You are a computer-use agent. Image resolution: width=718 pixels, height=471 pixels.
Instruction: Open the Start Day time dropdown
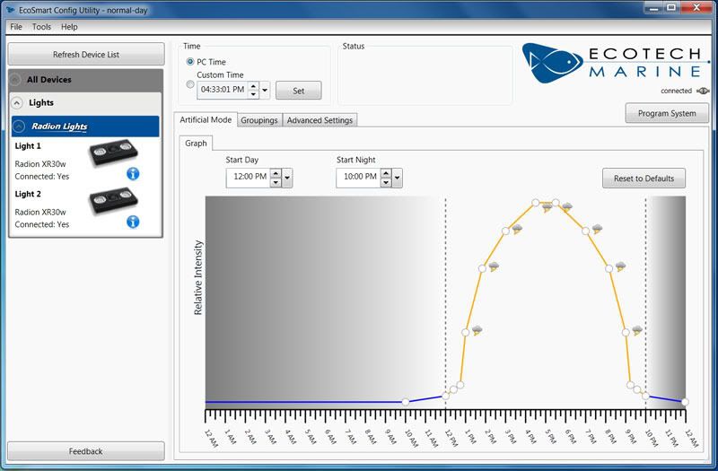287,178
